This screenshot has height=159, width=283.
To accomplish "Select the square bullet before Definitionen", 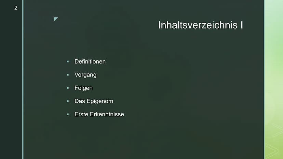I will coord(68,62).
